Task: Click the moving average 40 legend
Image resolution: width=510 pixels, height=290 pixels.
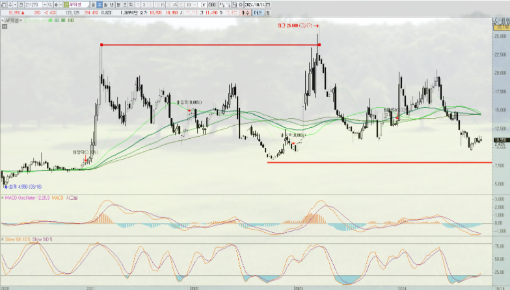Action: click(50, 21)
